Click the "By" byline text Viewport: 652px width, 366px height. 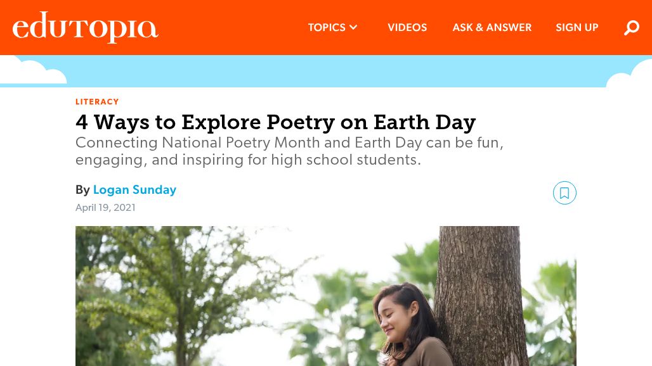[82, 190]
